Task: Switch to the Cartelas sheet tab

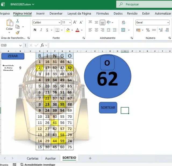Action: click(x=33, y=158)
